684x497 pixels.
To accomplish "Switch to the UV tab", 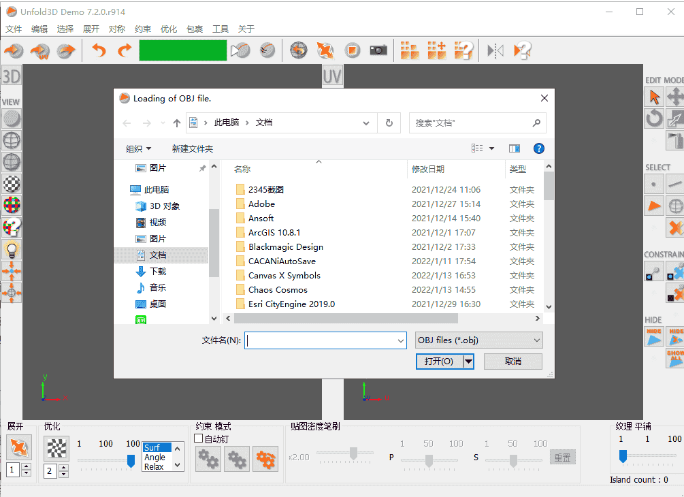I will point(332,76).
